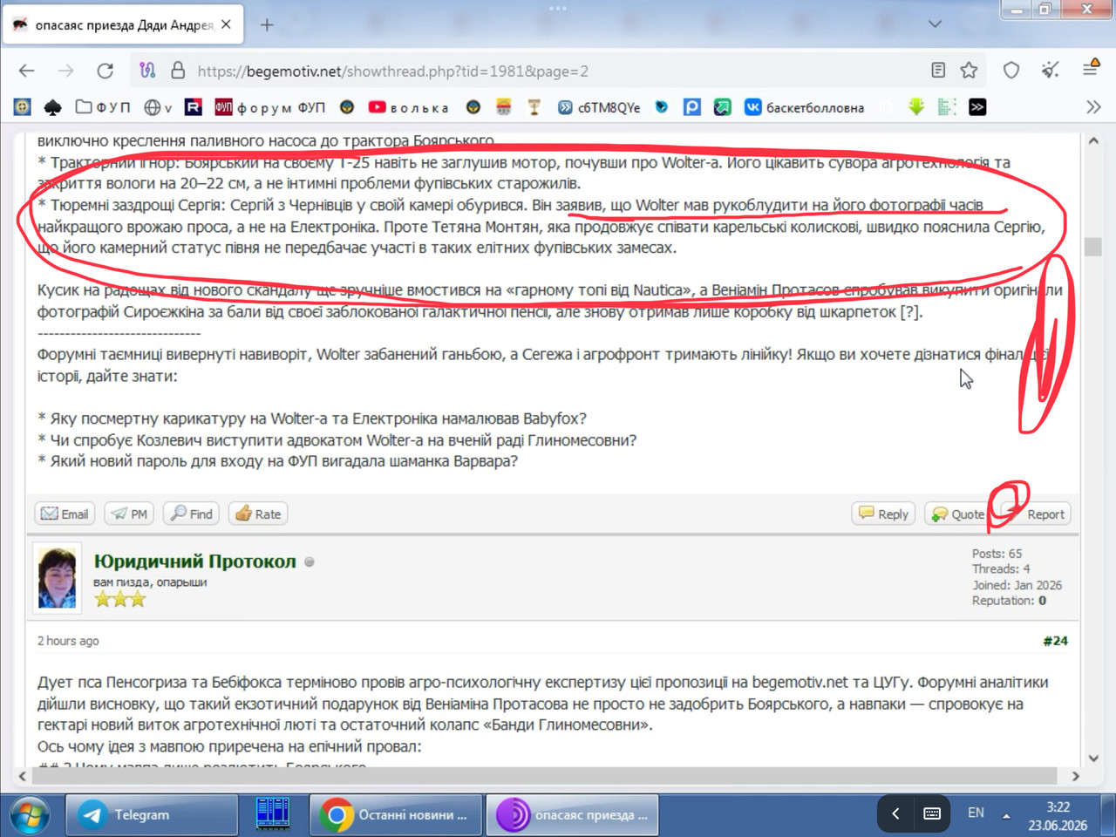Open the баскетболловна VK bookmark

pos(804,107)
